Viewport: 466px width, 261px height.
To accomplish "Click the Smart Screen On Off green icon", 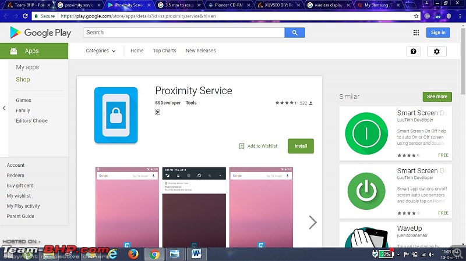I will 366,133.
